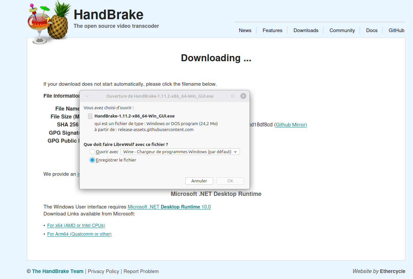The image size is (413, 279).
Task: Click HandBrake-1.11.2-x86_64-Win_GUI.exe filename in dialog
Action: click(135, 116)
